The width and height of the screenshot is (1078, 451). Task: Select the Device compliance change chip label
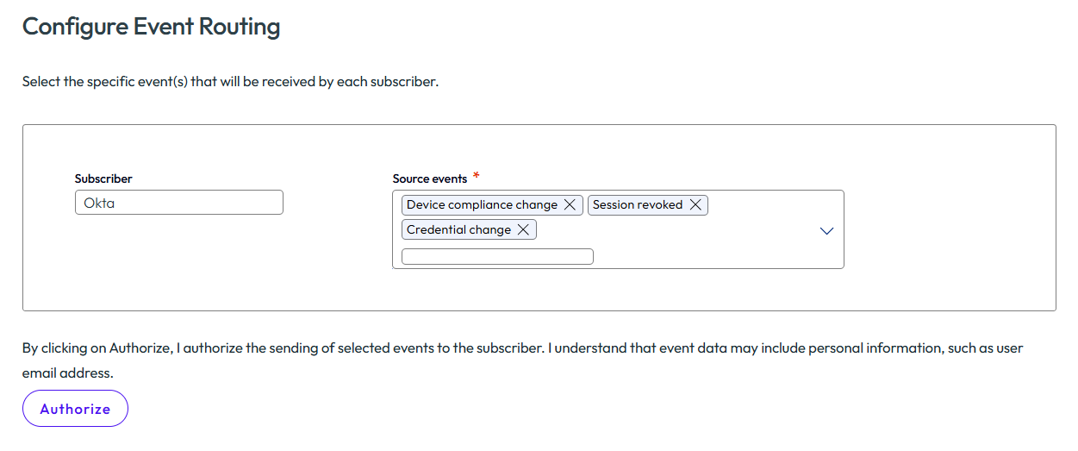pos(482,205)
